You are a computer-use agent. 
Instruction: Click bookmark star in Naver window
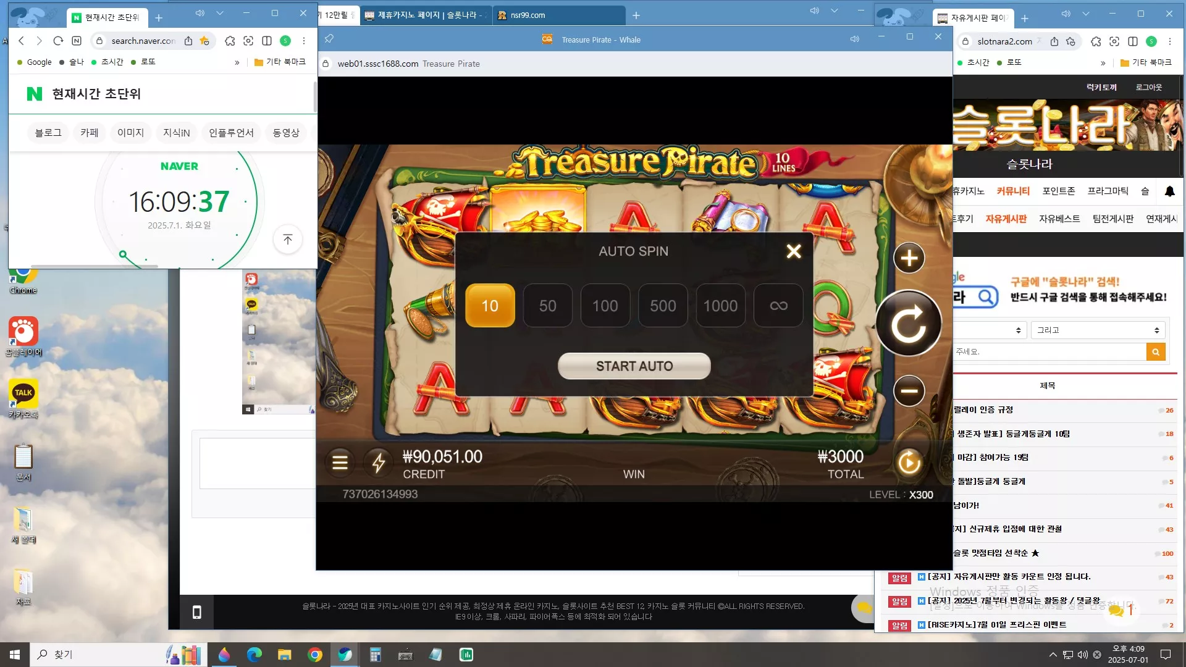coord(204,41)
